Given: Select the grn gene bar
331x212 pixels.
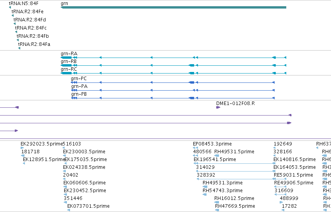Looking at the screenshot, I should [173, 7].
